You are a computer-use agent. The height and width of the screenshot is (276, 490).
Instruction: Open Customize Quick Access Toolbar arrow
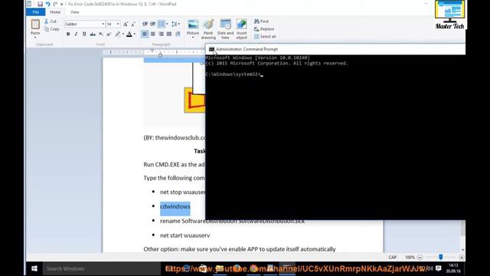pos(61,5)
